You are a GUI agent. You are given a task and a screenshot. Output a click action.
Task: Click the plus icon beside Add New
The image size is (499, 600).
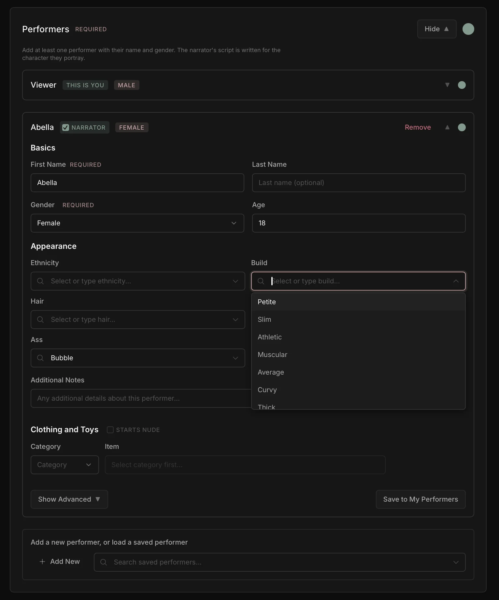click(42, 562)
